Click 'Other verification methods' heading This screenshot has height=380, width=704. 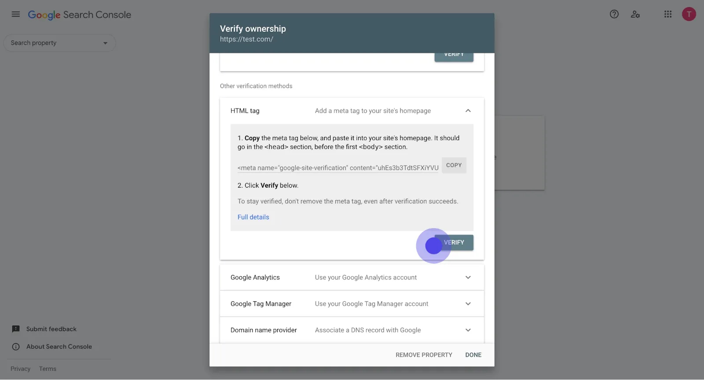[256, 86]
